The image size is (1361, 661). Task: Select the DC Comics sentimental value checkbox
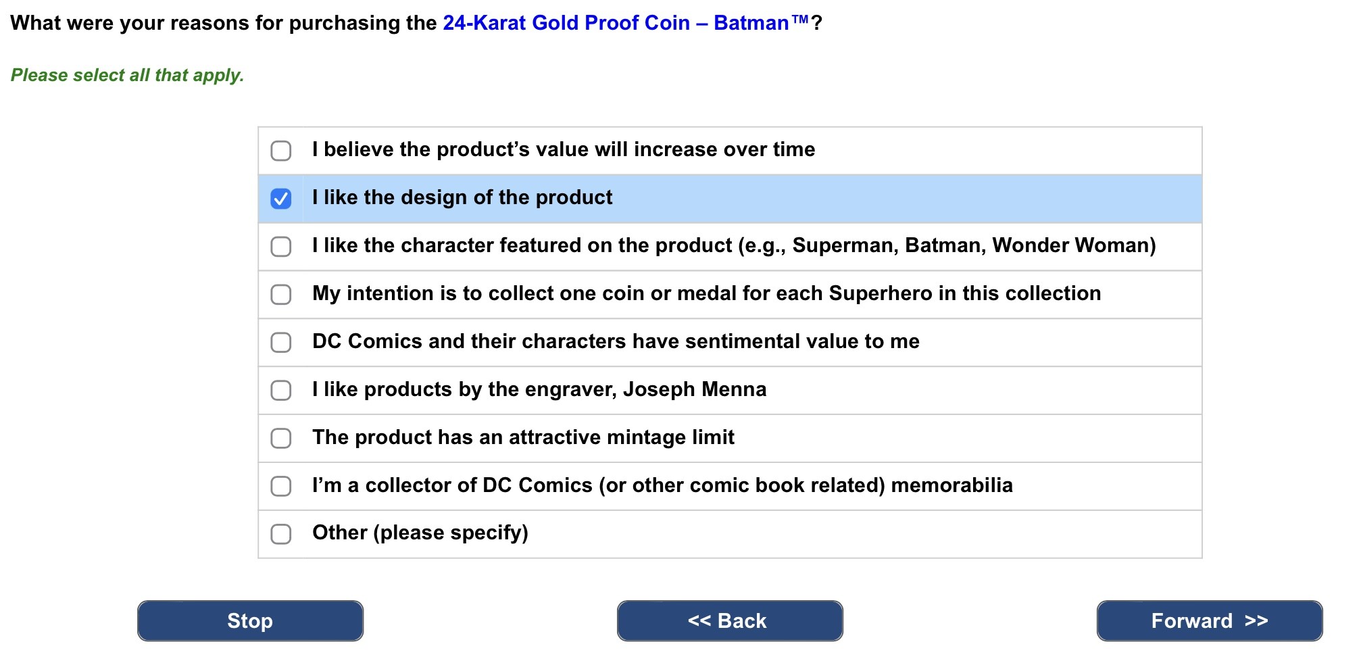[x=281, y=343]
